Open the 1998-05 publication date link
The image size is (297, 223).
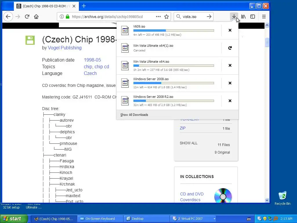pos(92,60)
